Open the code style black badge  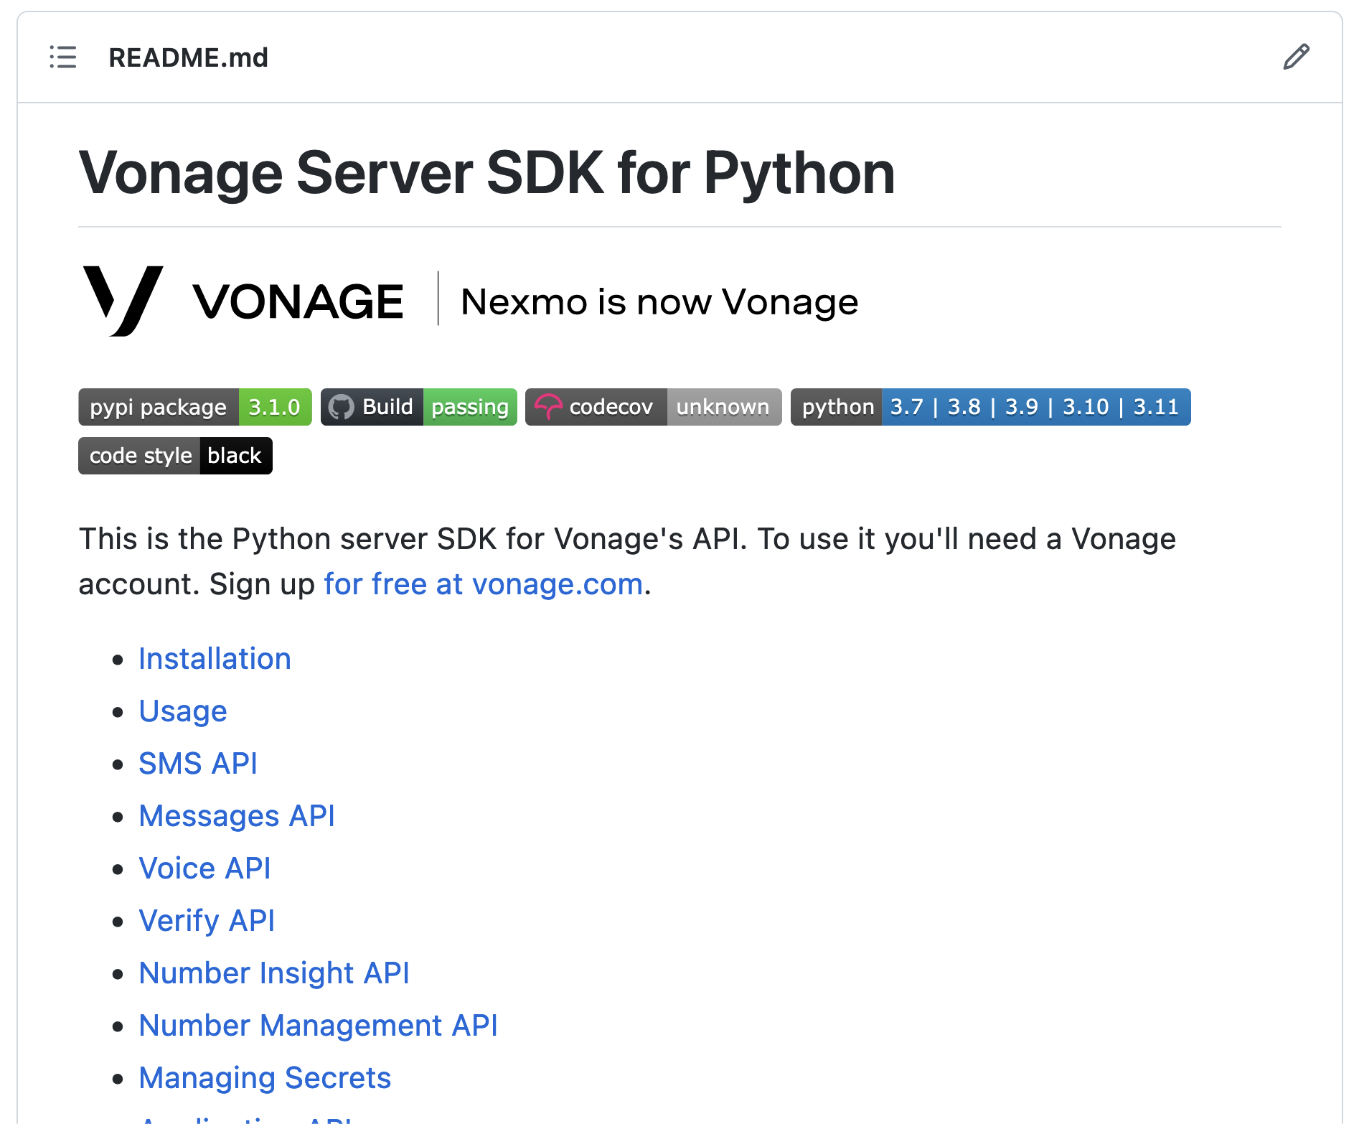click(x=176, y=456)
